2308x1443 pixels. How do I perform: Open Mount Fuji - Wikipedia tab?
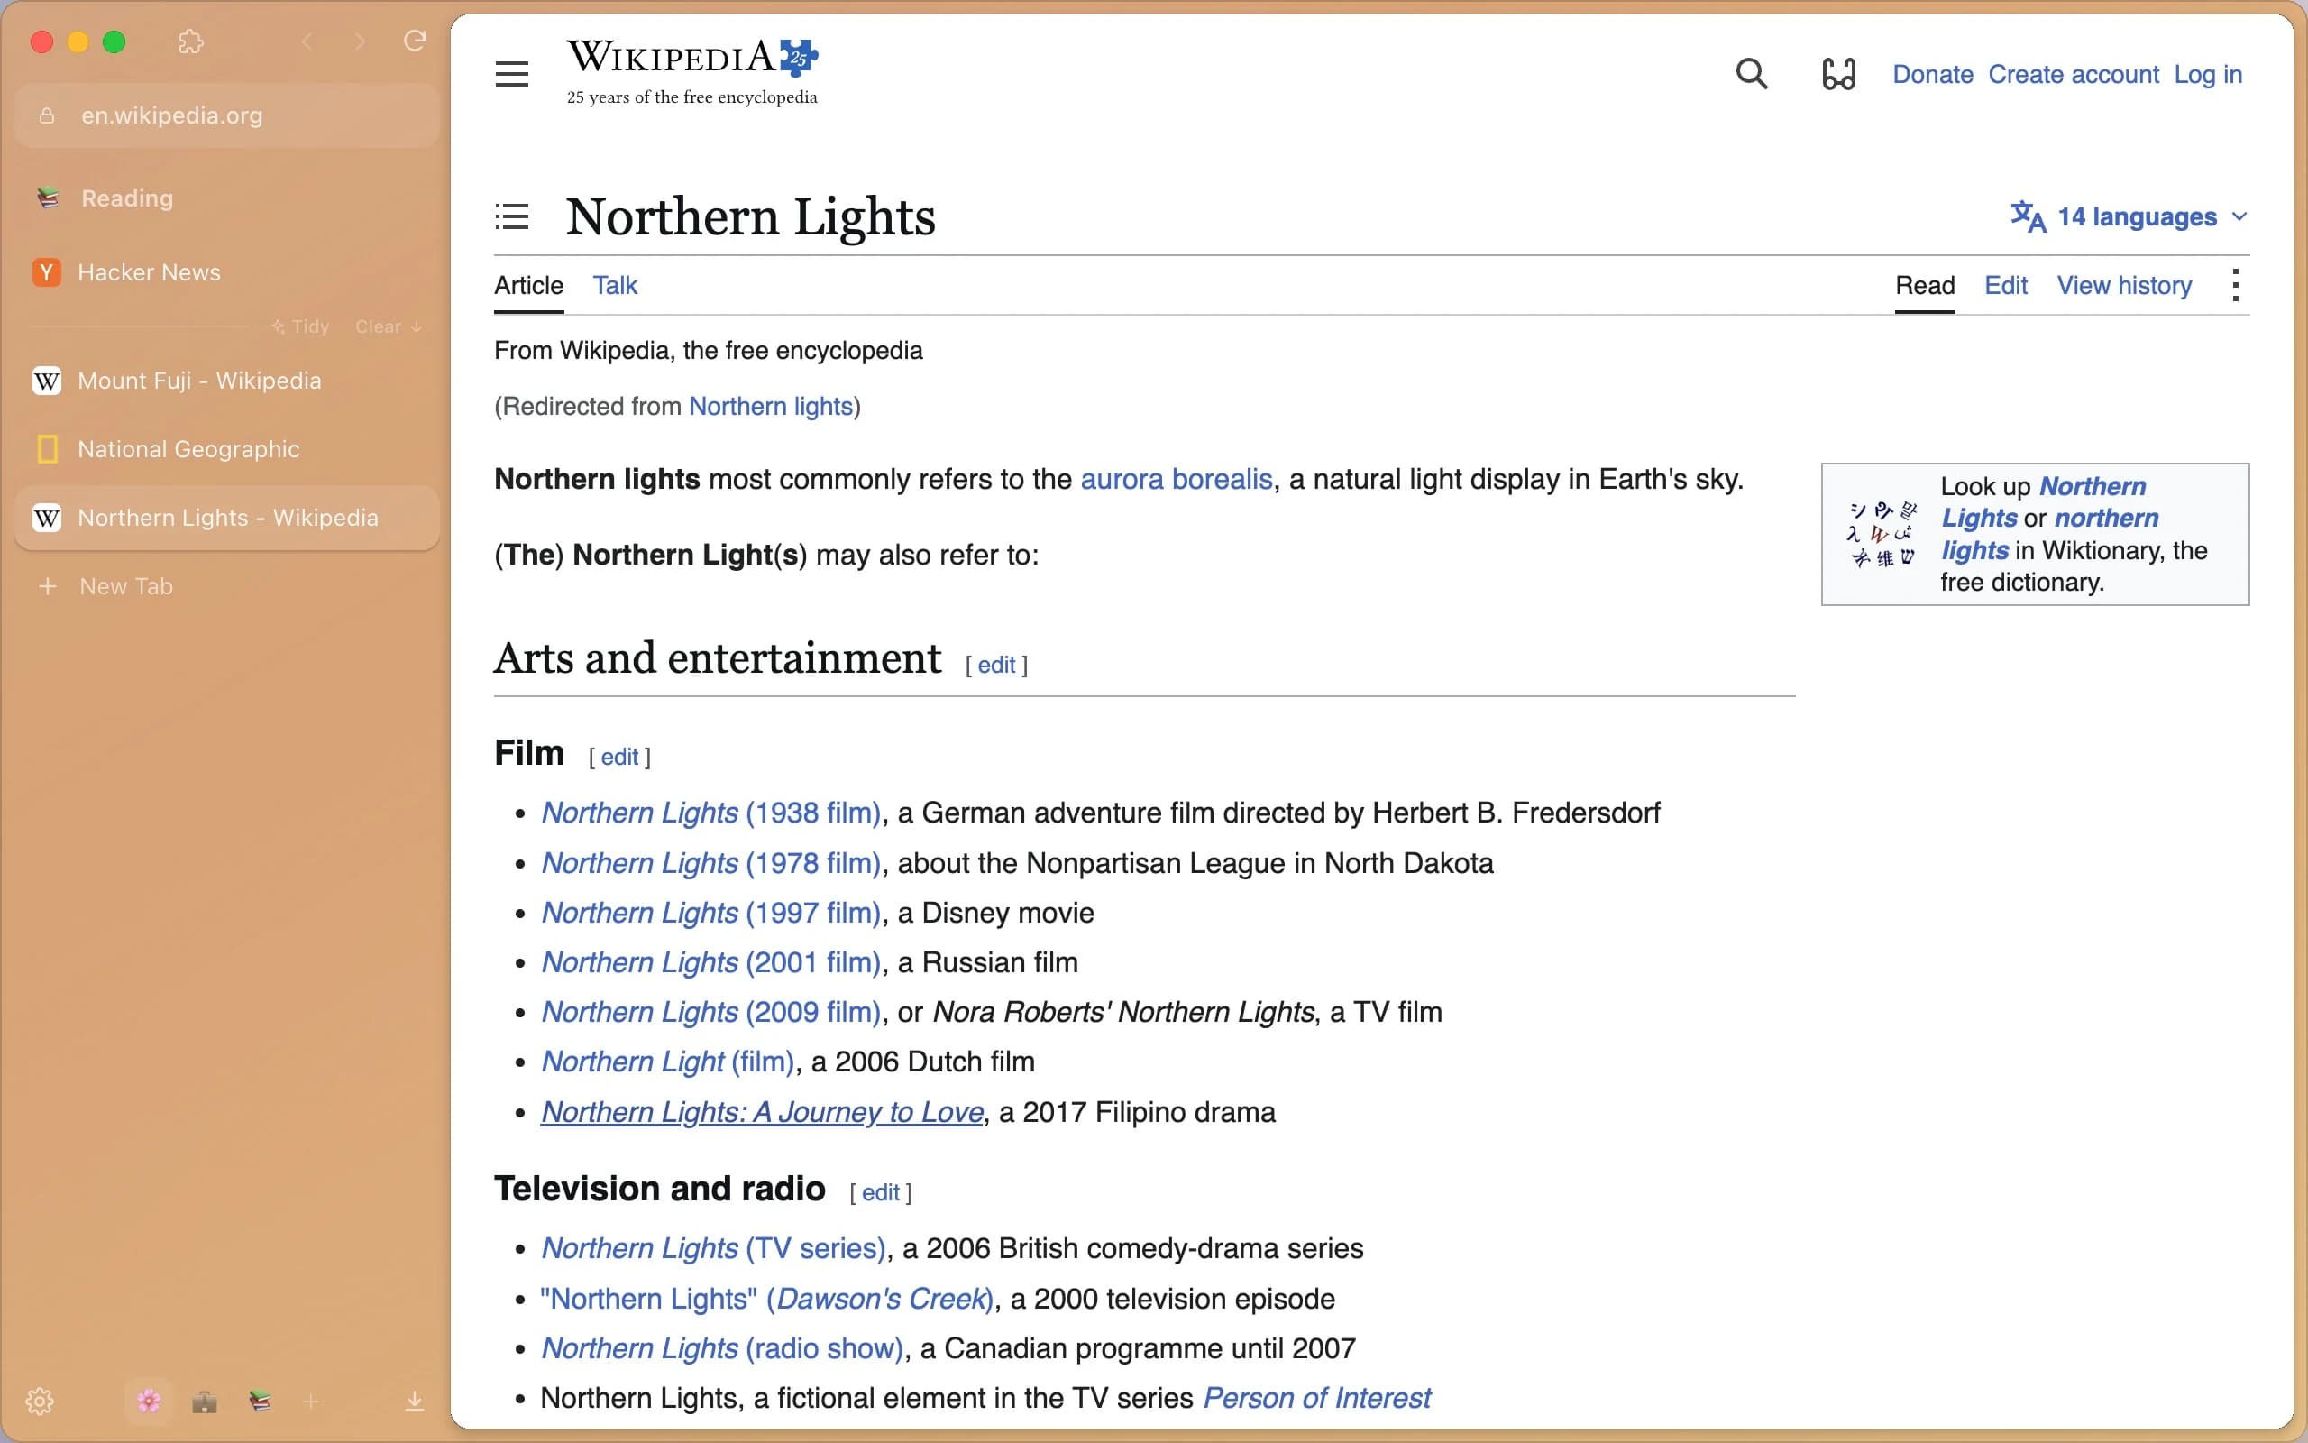pos(227,381)
